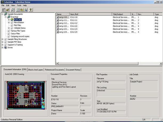Expand the Sample FTP Sites node
The width and height of the screenshot is (163, 122).
point(2,42)
